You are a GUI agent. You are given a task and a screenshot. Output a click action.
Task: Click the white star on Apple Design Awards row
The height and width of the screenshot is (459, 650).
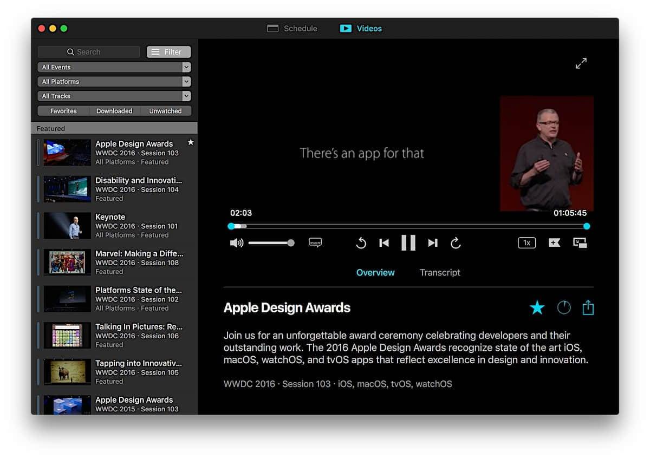191,142
